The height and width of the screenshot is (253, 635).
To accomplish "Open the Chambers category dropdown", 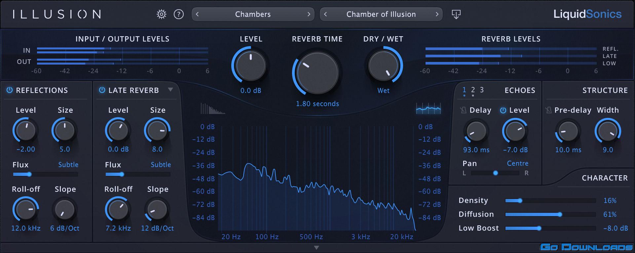I will (253, 14).
